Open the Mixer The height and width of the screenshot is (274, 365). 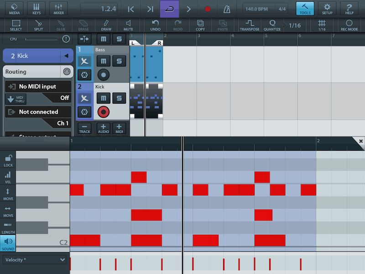[58, 9]
